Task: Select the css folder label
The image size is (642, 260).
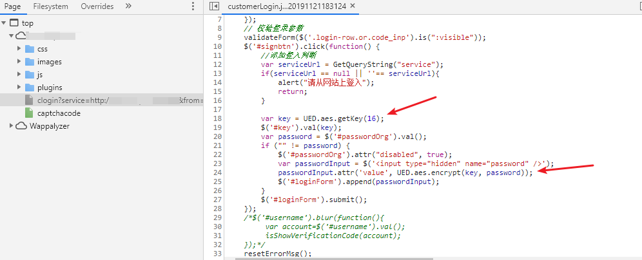Action: [43, 49]
